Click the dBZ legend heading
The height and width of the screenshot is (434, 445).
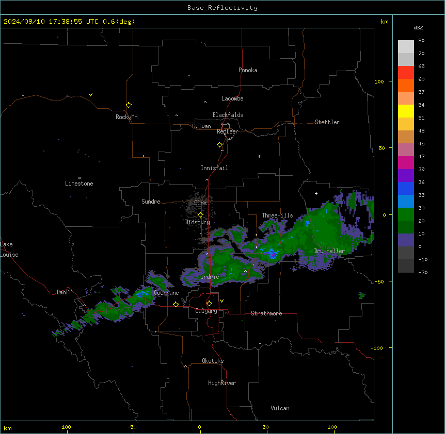pos(418,28)
